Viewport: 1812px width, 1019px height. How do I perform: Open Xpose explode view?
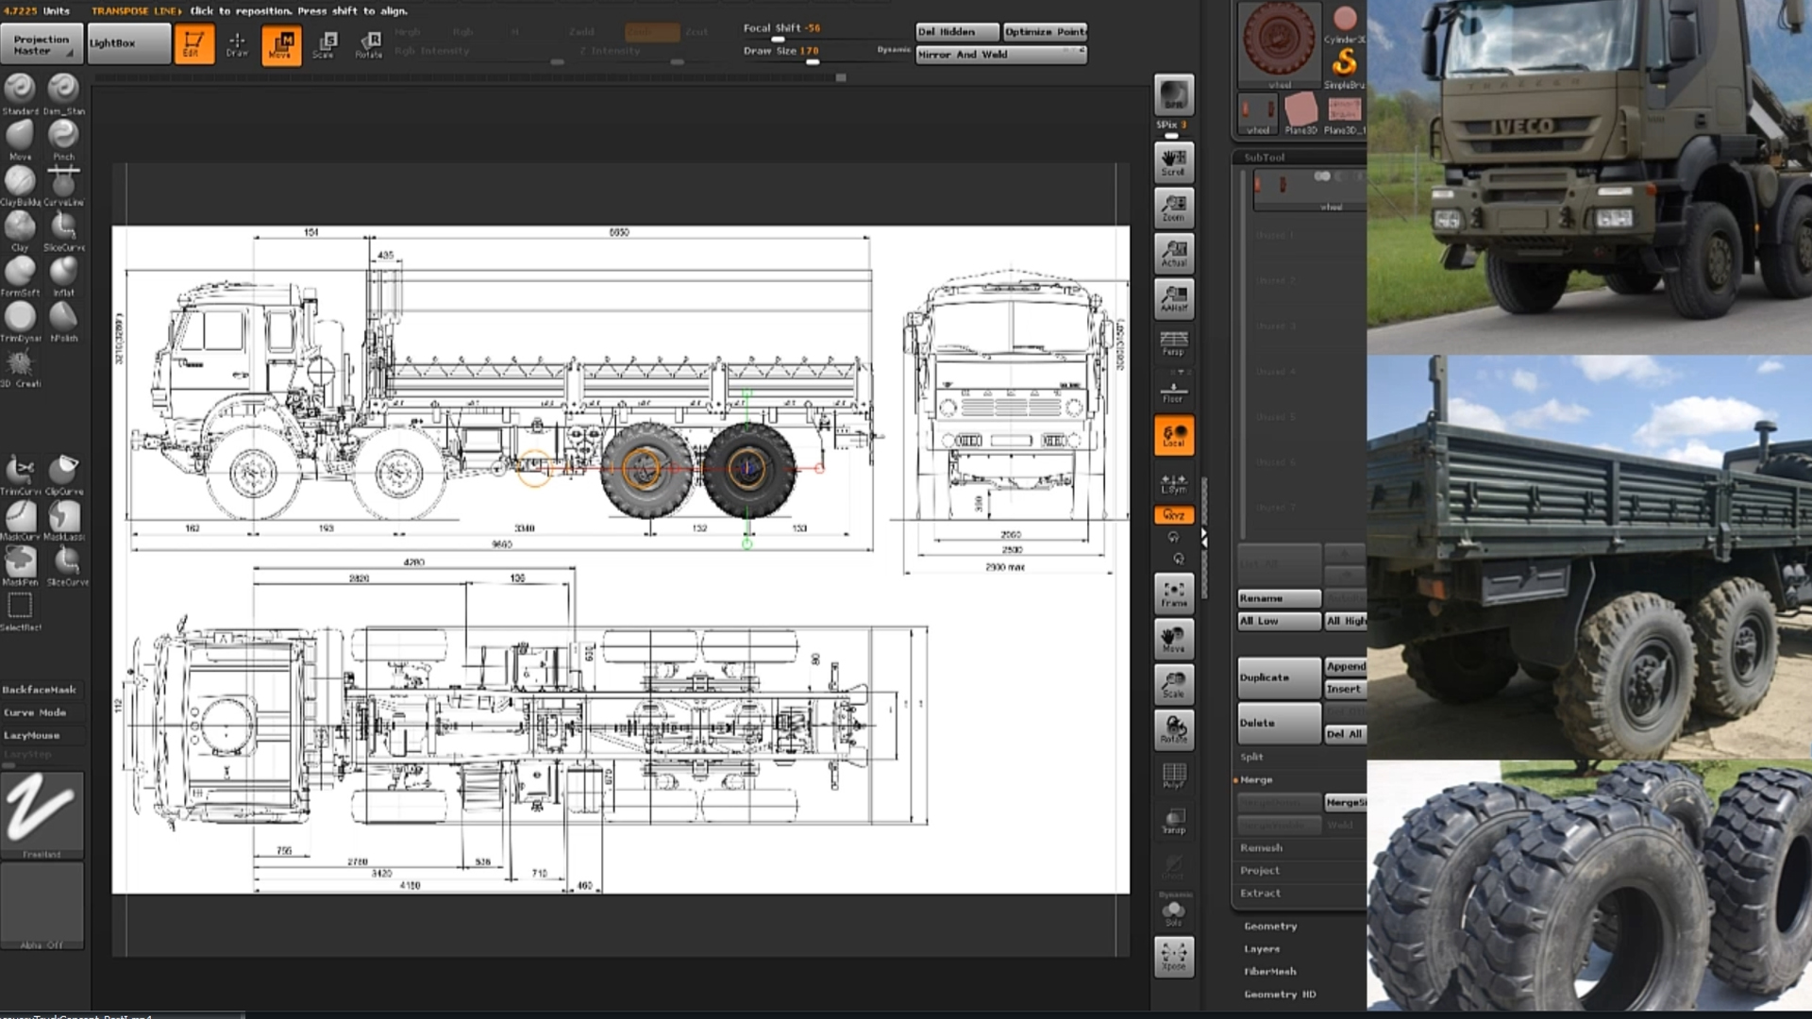click(x=1173, y=956)
